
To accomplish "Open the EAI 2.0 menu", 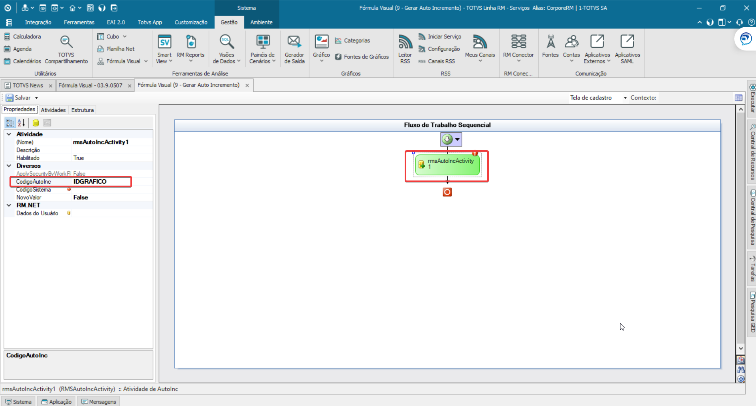I will tap(116, 23).
